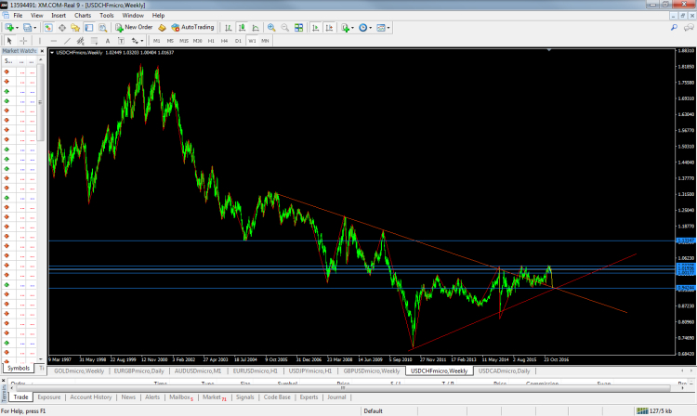The height and width of the screenshot is (416, 697).
Task: Open the Profiles icon
Action: click(x=28, y=28)
